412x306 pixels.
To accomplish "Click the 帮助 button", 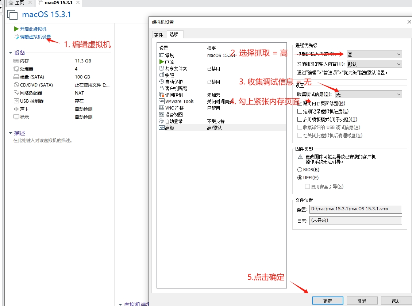I will coord(396,301).
